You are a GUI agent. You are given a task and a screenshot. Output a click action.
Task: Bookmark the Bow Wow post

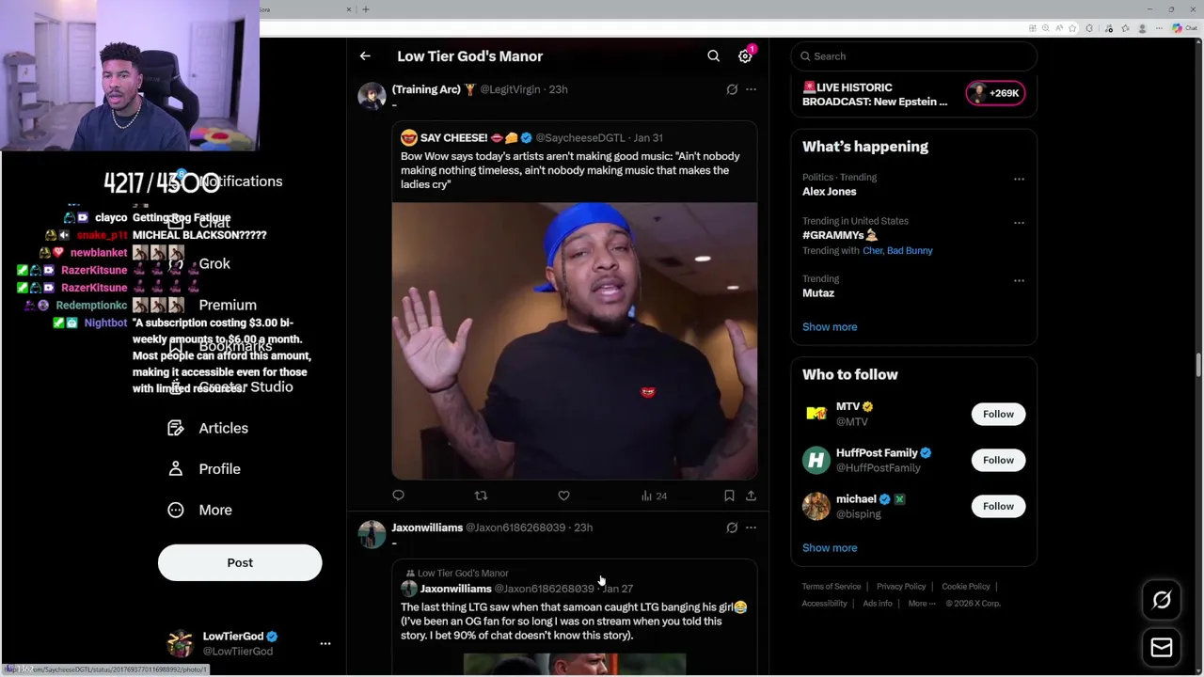[729, 496]
